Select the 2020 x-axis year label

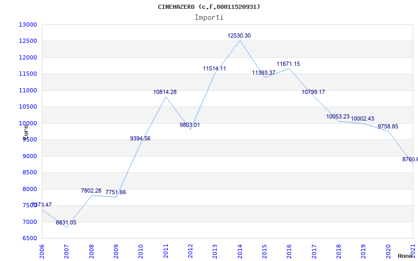coord(388,252)
